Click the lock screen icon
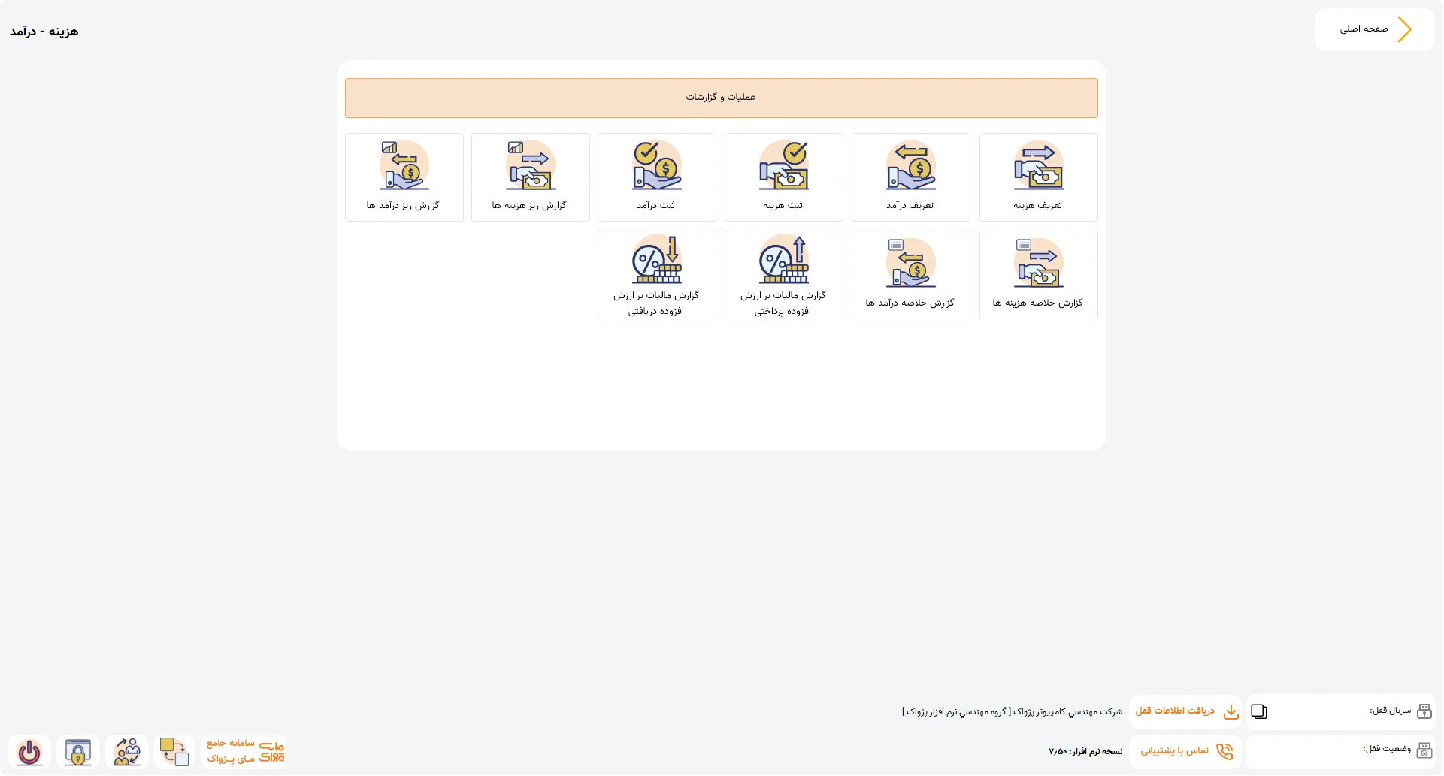Screen dimensions: 1444x776 tap(78, 752)
